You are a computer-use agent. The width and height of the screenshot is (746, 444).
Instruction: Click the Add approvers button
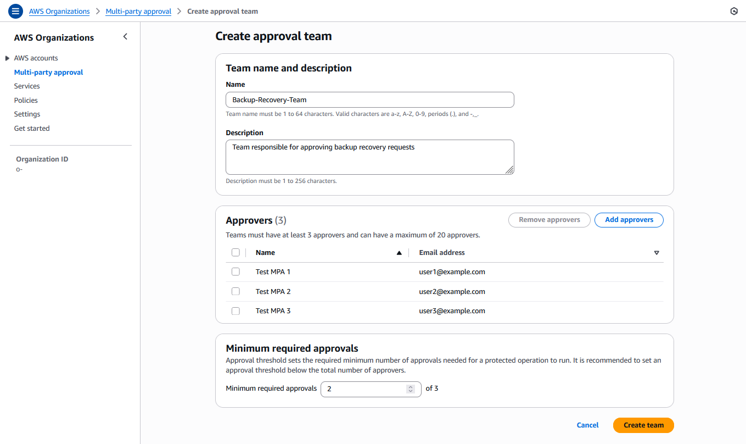tap(629, 220)
